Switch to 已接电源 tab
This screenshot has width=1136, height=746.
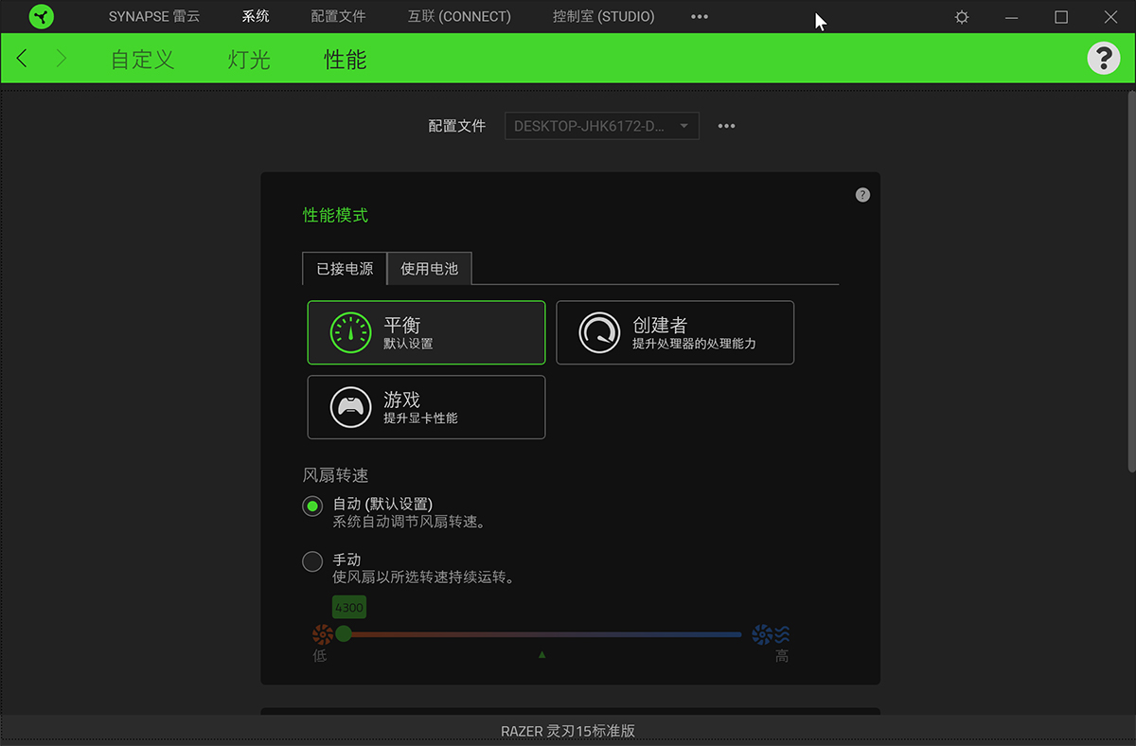345,269
